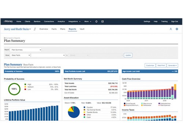The height and width of the screenshot is (139, 183).
Task: Select the Reports tab
Action: (72, 29)
